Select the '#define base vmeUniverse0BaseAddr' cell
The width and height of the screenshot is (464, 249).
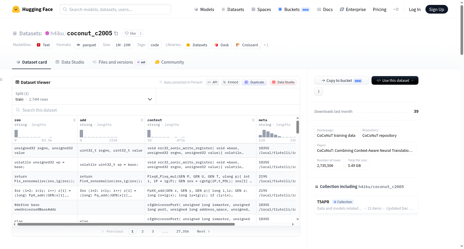click(45, 207)
